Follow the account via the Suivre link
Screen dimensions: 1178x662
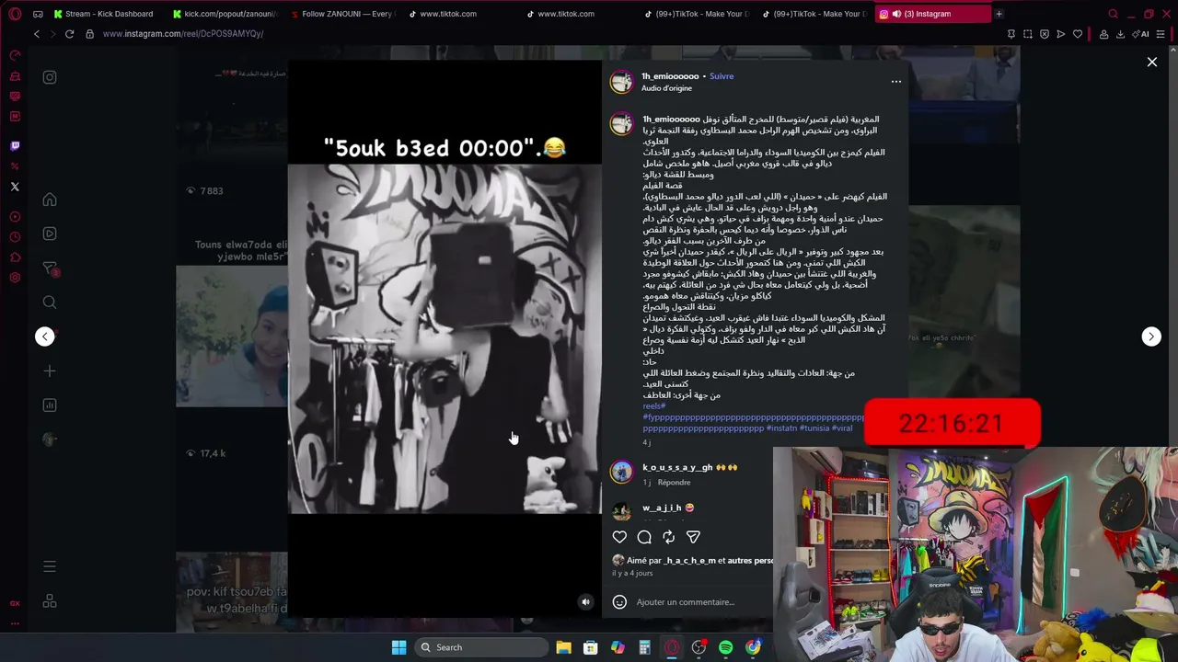[x=722, y=76]
